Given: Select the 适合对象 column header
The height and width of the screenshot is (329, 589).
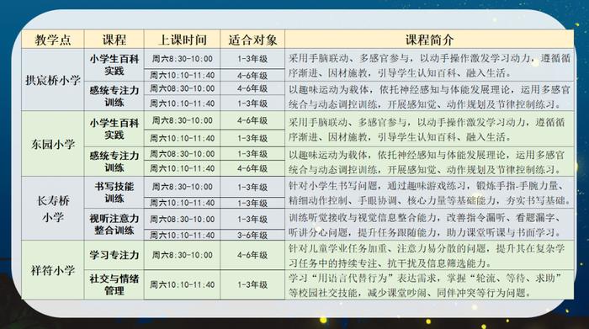Looking at the screenshot, I should tap(252, 40).
